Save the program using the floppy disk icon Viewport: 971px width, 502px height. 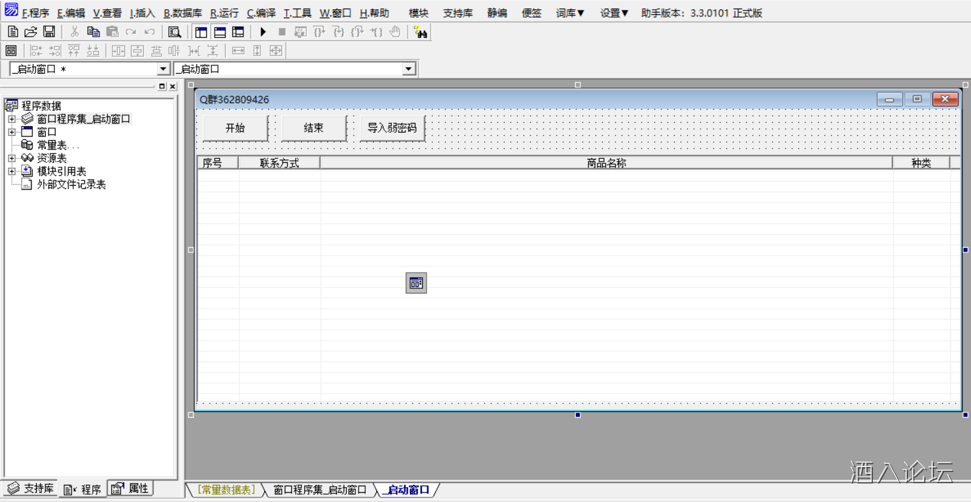click(x=48, y=32)
